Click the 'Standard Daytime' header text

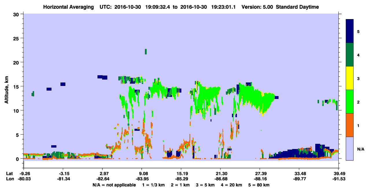[297, 7]
